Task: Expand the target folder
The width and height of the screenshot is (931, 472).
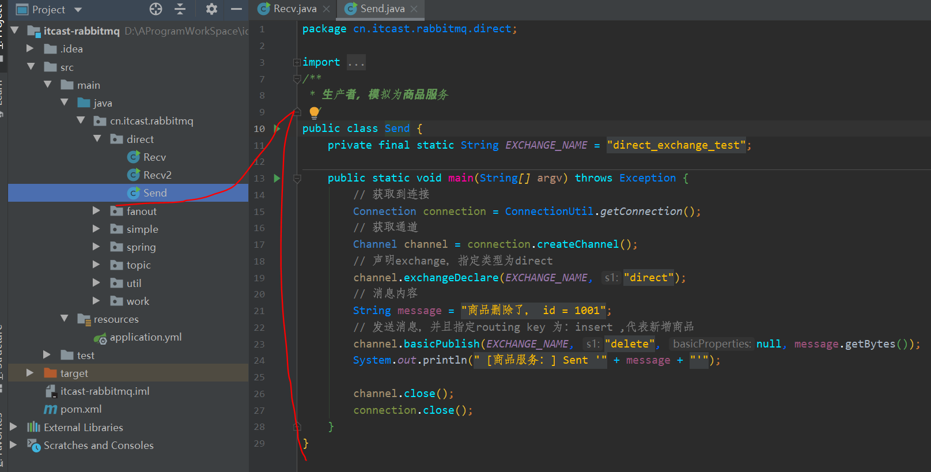Action: (x=30, y=373)
